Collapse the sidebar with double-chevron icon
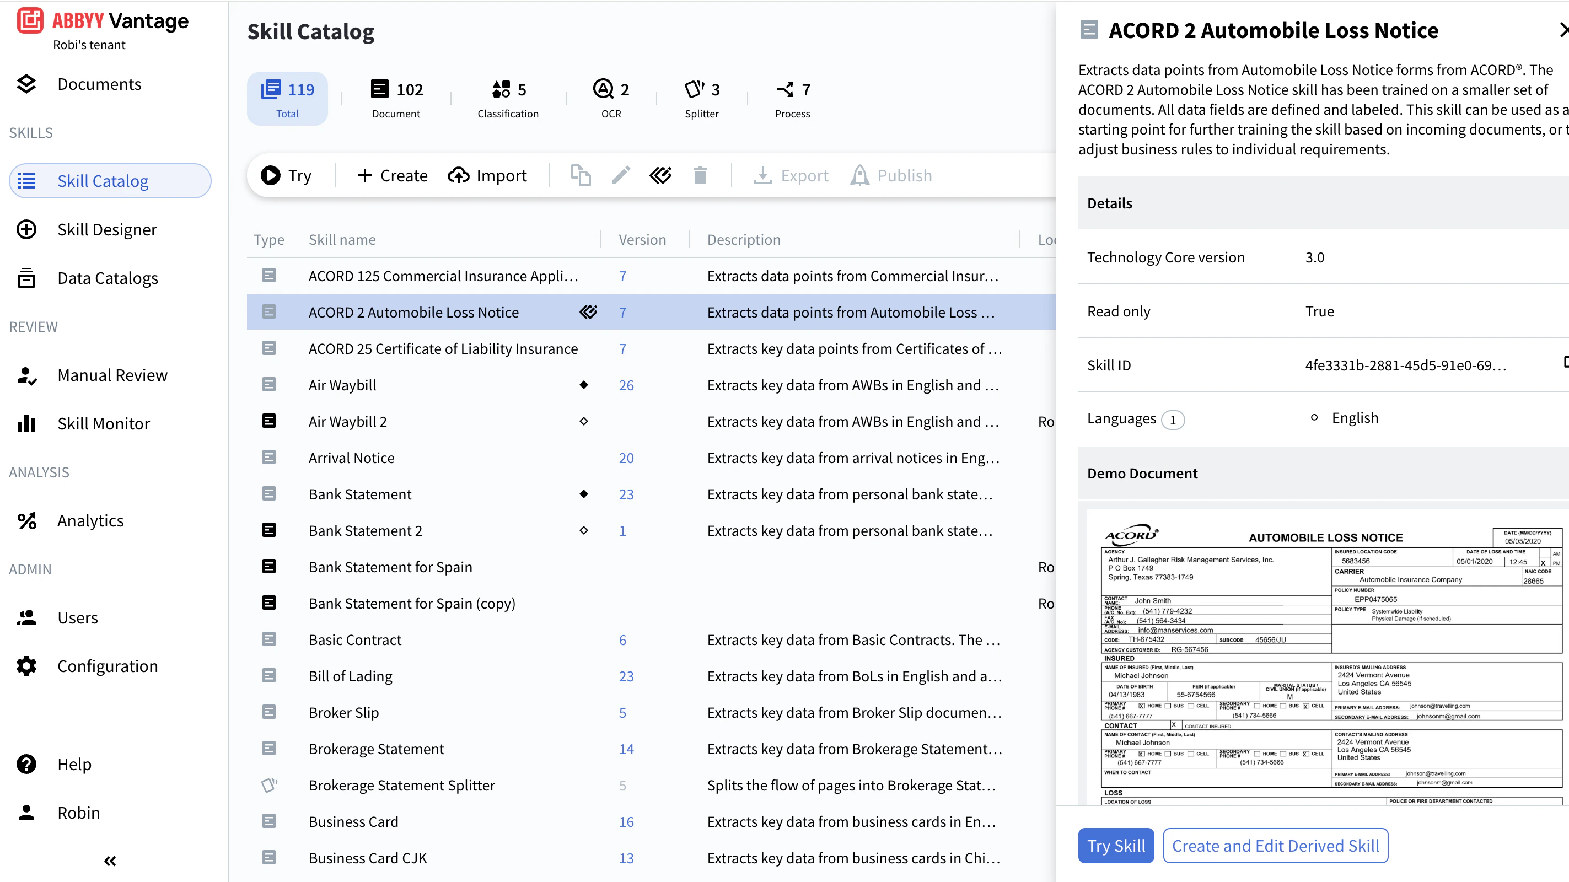Image resolution: width=1569 pixels, height=882 pixels. click(x=110, y=861)
